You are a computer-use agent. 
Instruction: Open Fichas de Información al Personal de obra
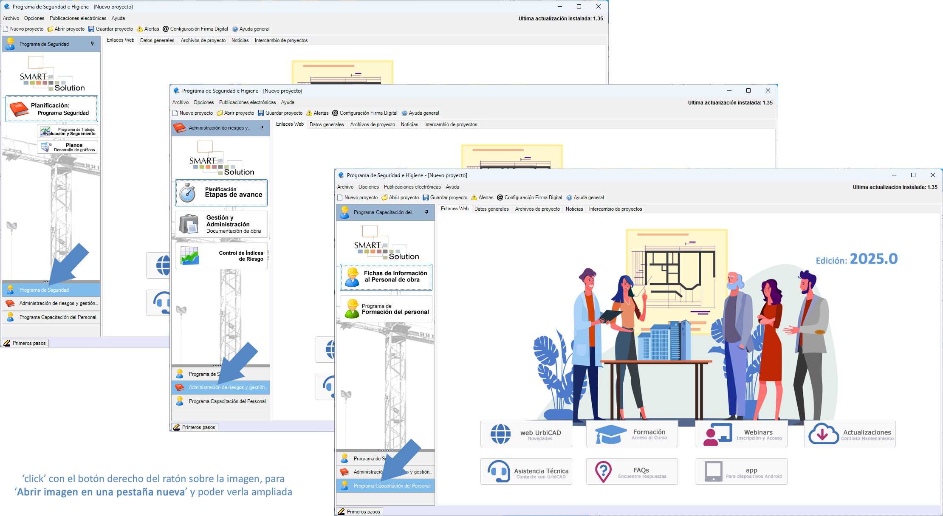[x=386, y=277]
